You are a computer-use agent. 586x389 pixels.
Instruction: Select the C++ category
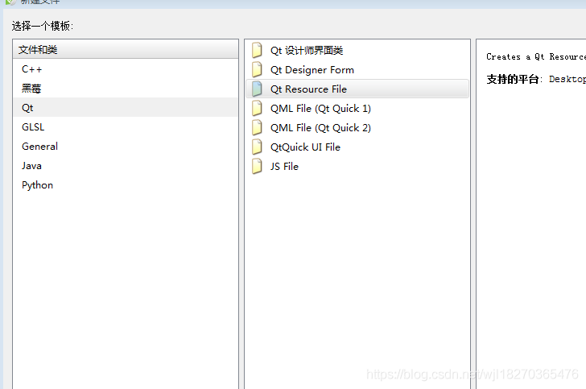[x=126, y=69]
